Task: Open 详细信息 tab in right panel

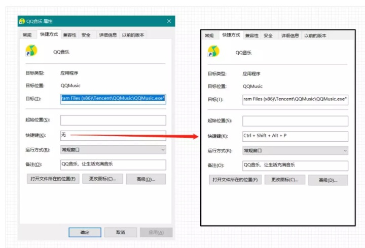Action: pos(290,35)
